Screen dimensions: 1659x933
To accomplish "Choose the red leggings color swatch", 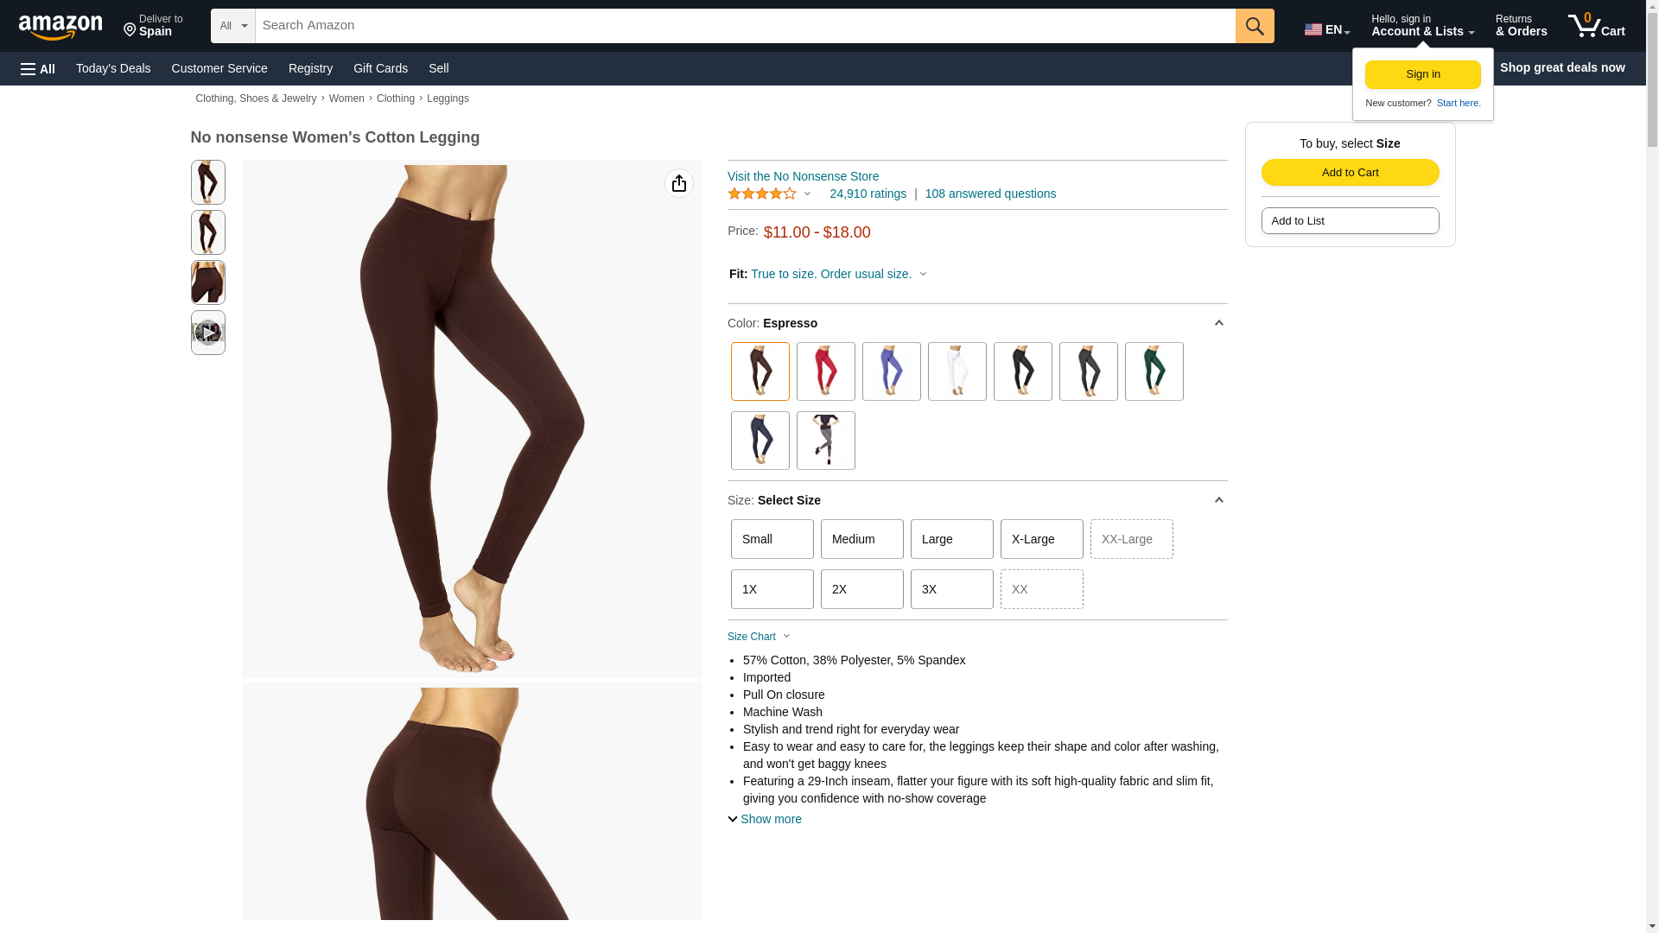I will click(826, 371).
